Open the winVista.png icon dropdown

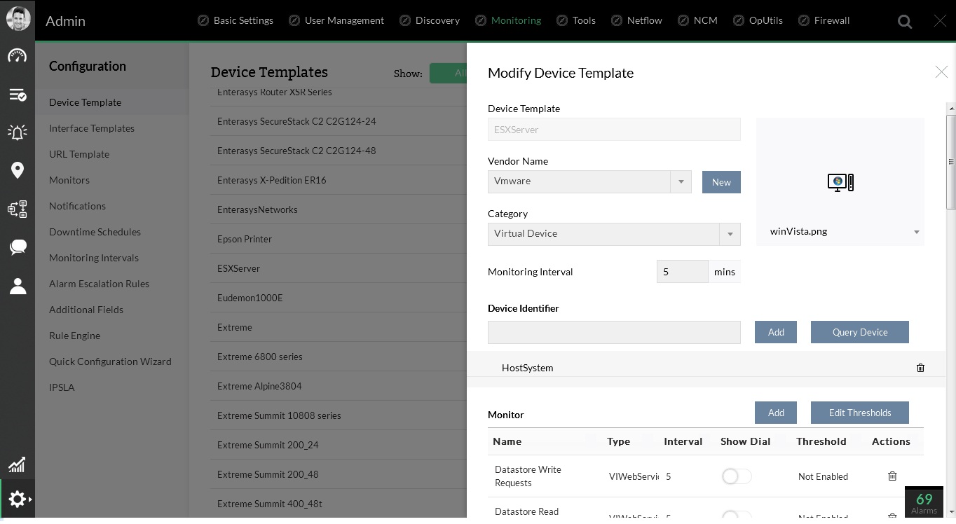pos(916,232)
